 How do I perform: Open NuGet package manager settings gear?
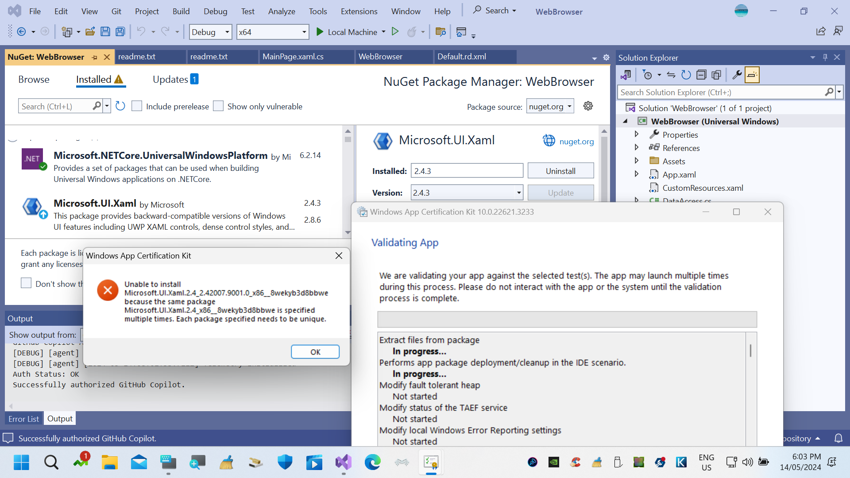pos(588,106)
